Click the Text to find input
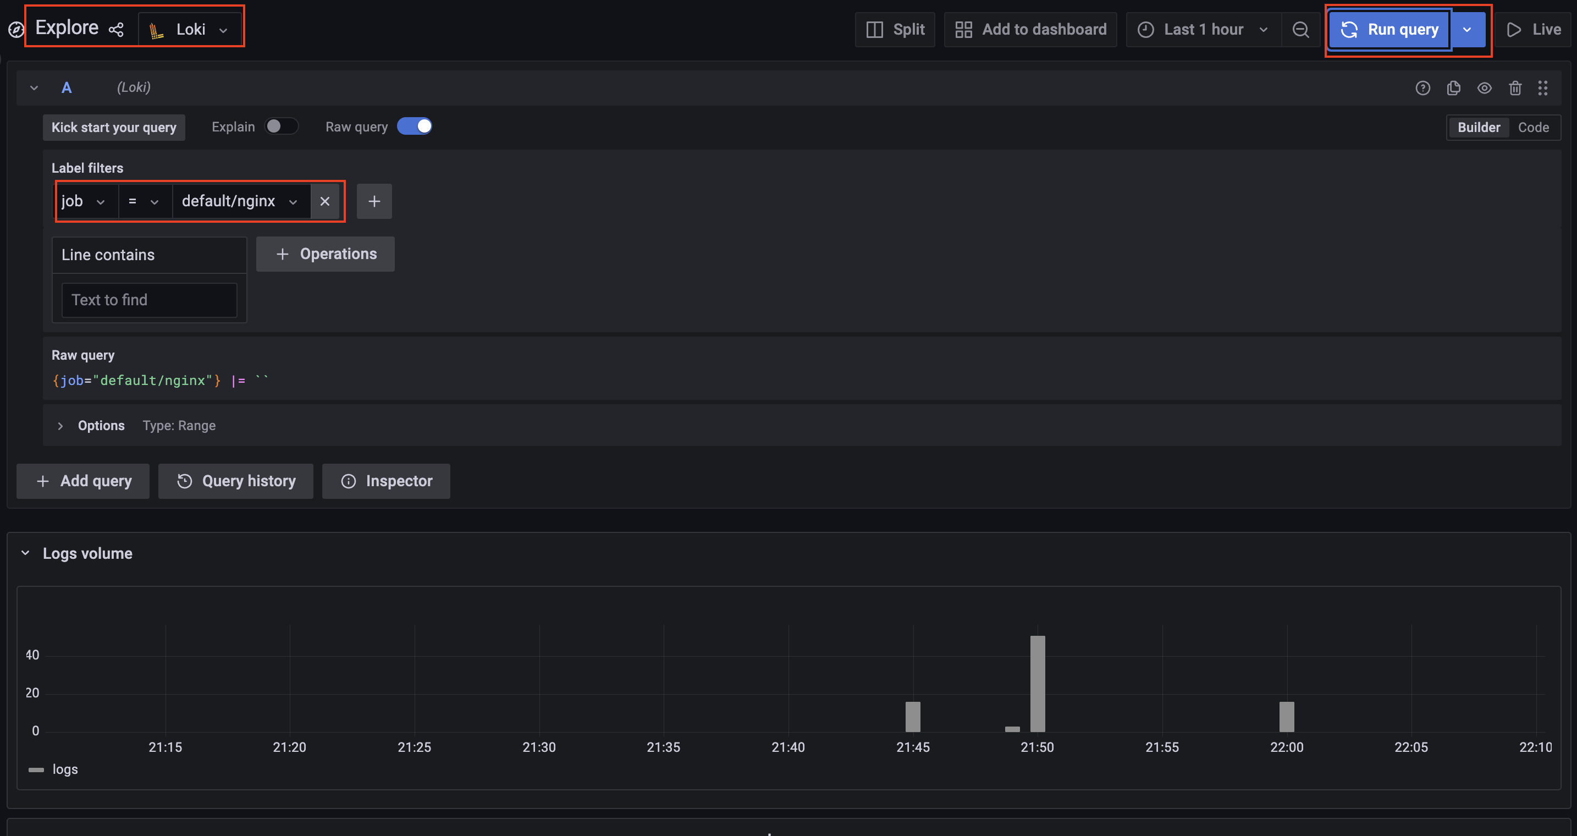The height and width of the screenshot is (836, 1577). click(150, 300)
